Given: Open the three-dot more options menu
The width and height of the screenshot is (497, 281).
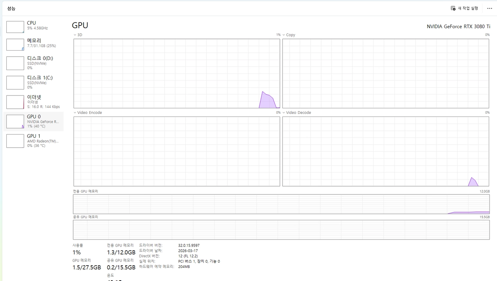Looking at the screenshot, I should coord(489,8).
